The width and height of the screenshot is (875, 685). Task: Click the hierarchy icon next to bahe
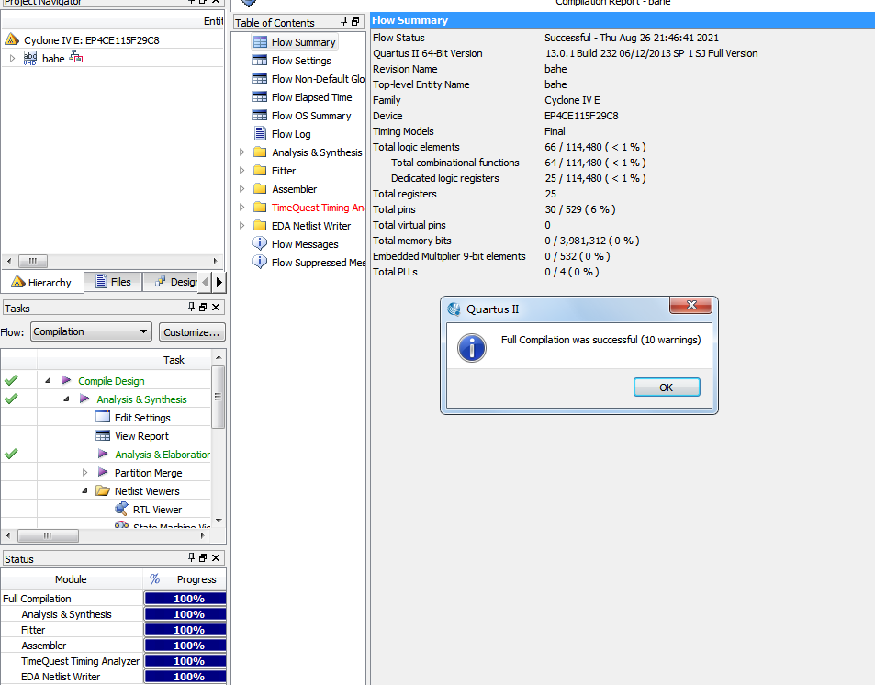point(76,57)
